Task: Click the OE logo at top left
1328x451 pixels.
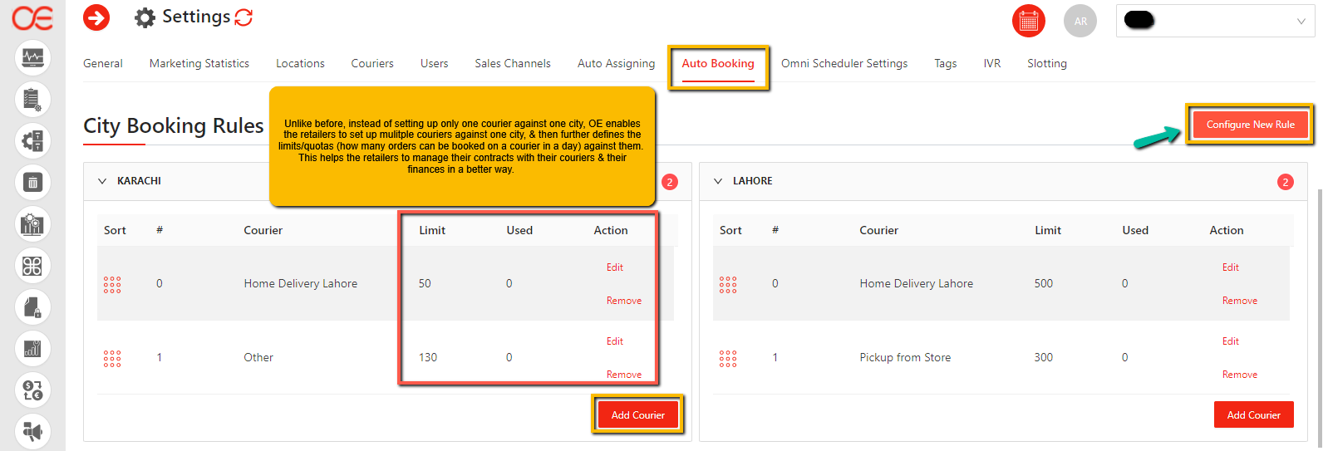Action: coord(32,17)
